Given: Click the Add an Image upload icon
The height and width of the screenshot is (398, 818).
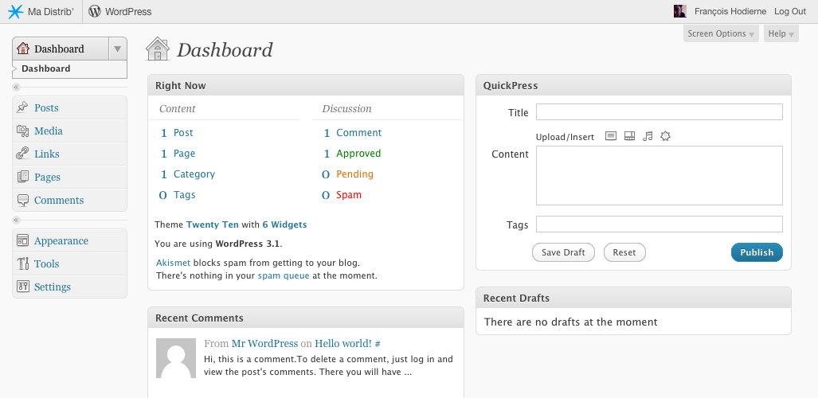Looking at the screenshot, I should pos(611,136).
